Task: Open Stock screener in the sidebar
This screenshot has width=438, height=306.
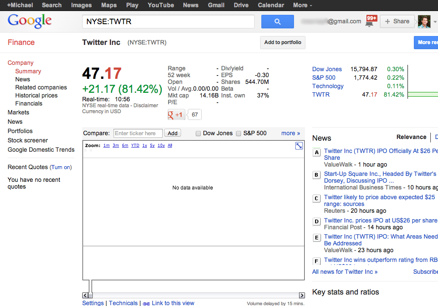Action: tap(28, 140)
